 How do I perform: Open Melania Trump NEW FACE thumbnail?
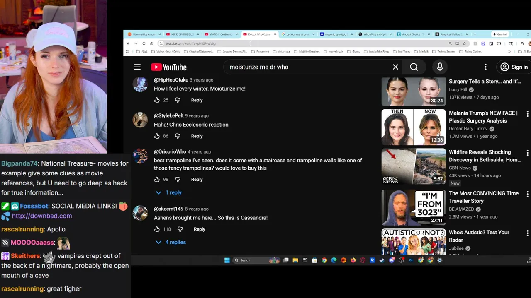point(414,127)
